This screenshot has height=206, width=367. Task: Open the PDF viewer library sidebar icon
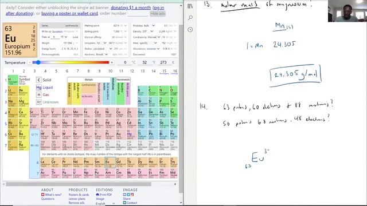tap(190, 6)
